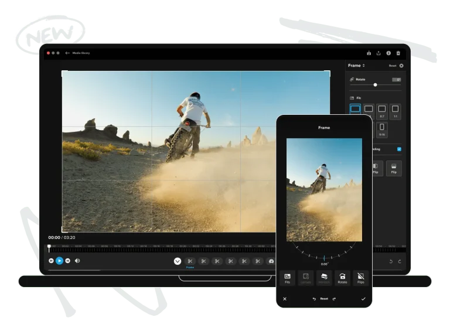Open the info icon in top bar
This screenshot has width=450, height=331.
pos(388,53)
